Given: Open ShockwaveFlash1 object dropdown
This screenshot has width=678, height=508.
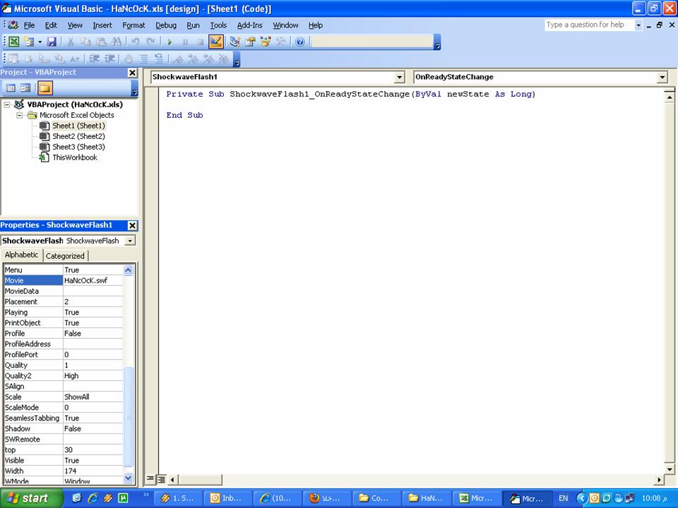Looking at the screenshot, I should (399, 78).
